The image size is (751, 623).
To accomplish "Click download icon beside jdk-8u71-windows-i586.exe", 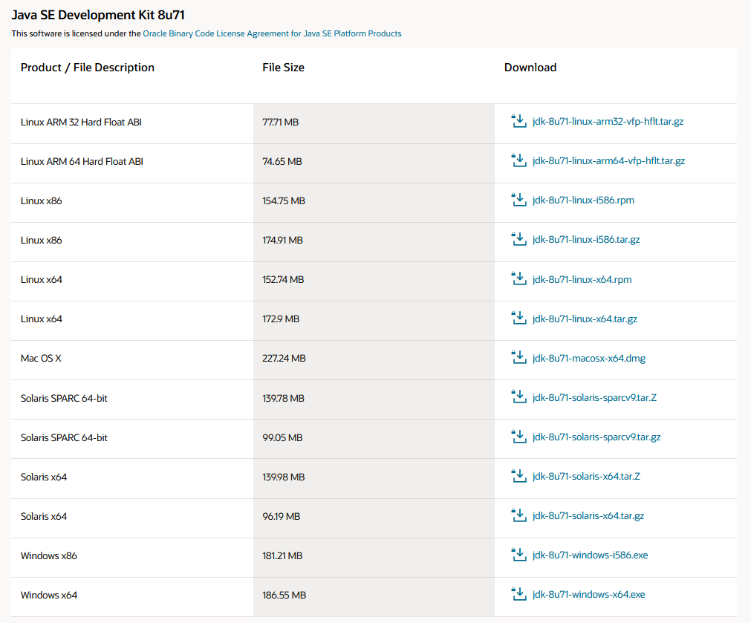I will click(x=518, y=555).
